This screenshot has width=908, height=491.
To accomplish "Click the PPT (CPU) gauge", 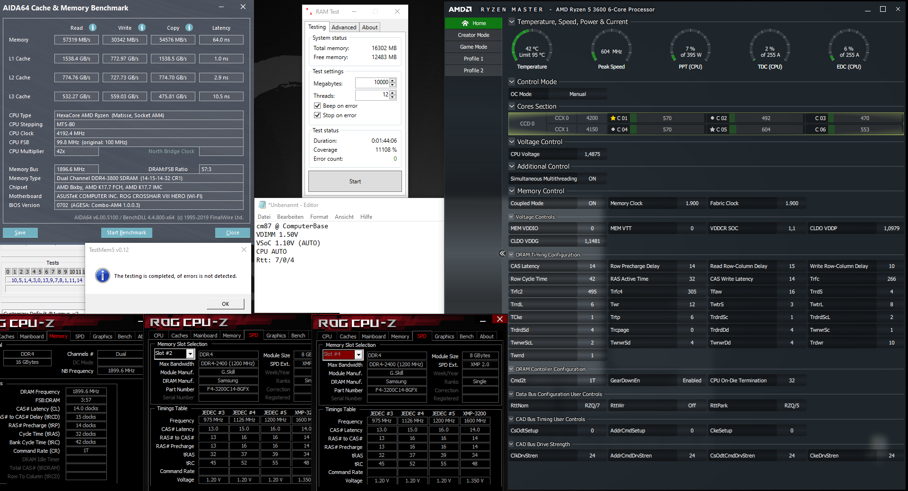I will pos(690,46).
